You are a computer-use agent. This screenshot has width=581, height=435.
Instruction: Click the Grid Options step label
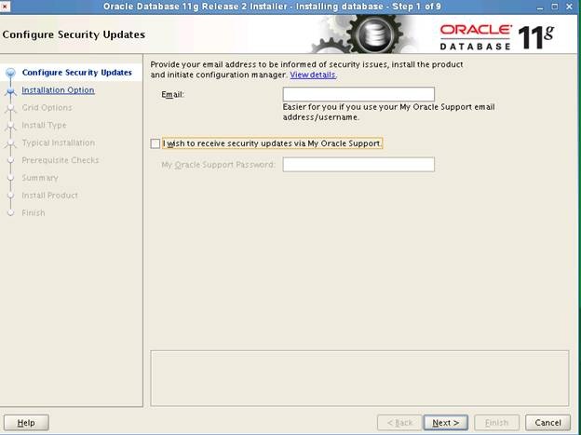[x=47, y=107]
